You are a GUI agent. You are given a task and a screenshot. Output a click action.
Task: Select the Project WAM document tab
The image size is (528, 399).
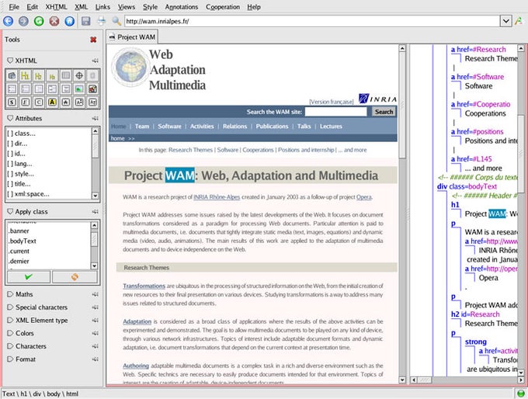[x=132, y=37]
